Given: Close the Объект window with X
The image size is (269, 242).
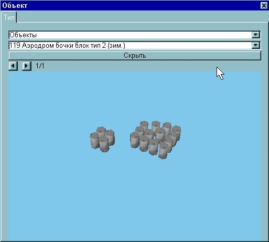Looking at the screenshot, I should pos(264,5).
